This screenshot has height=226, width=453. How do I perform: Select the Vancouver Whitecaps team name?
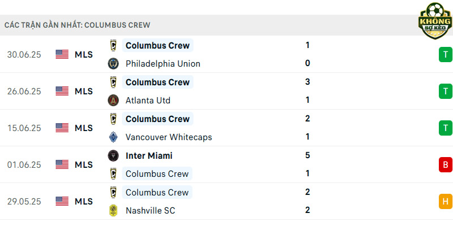(x=169, y=137)
